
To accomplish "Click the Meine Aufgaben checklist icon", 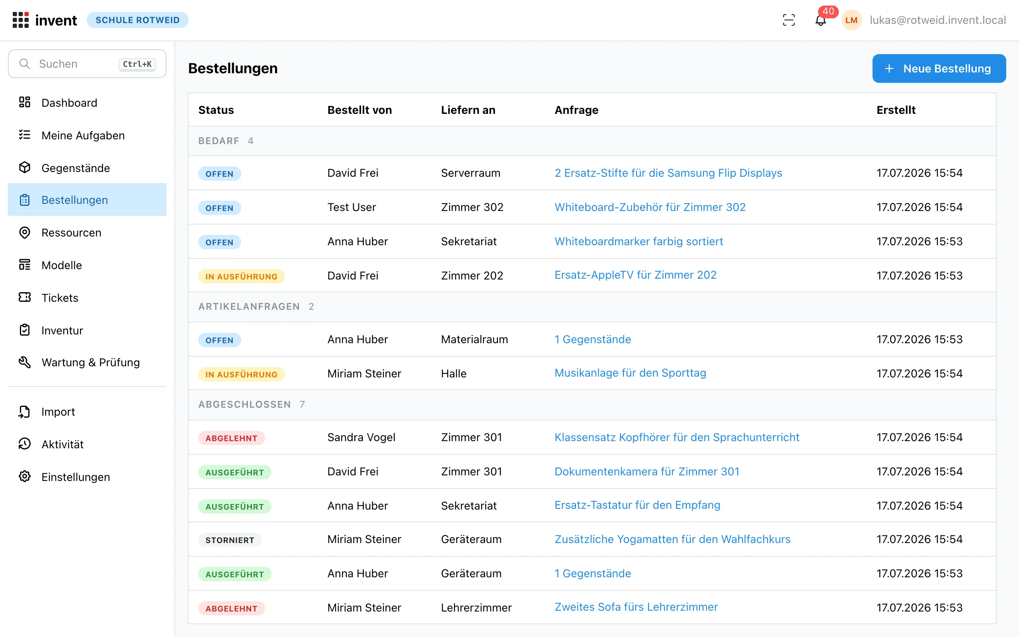I will (25, 135).
